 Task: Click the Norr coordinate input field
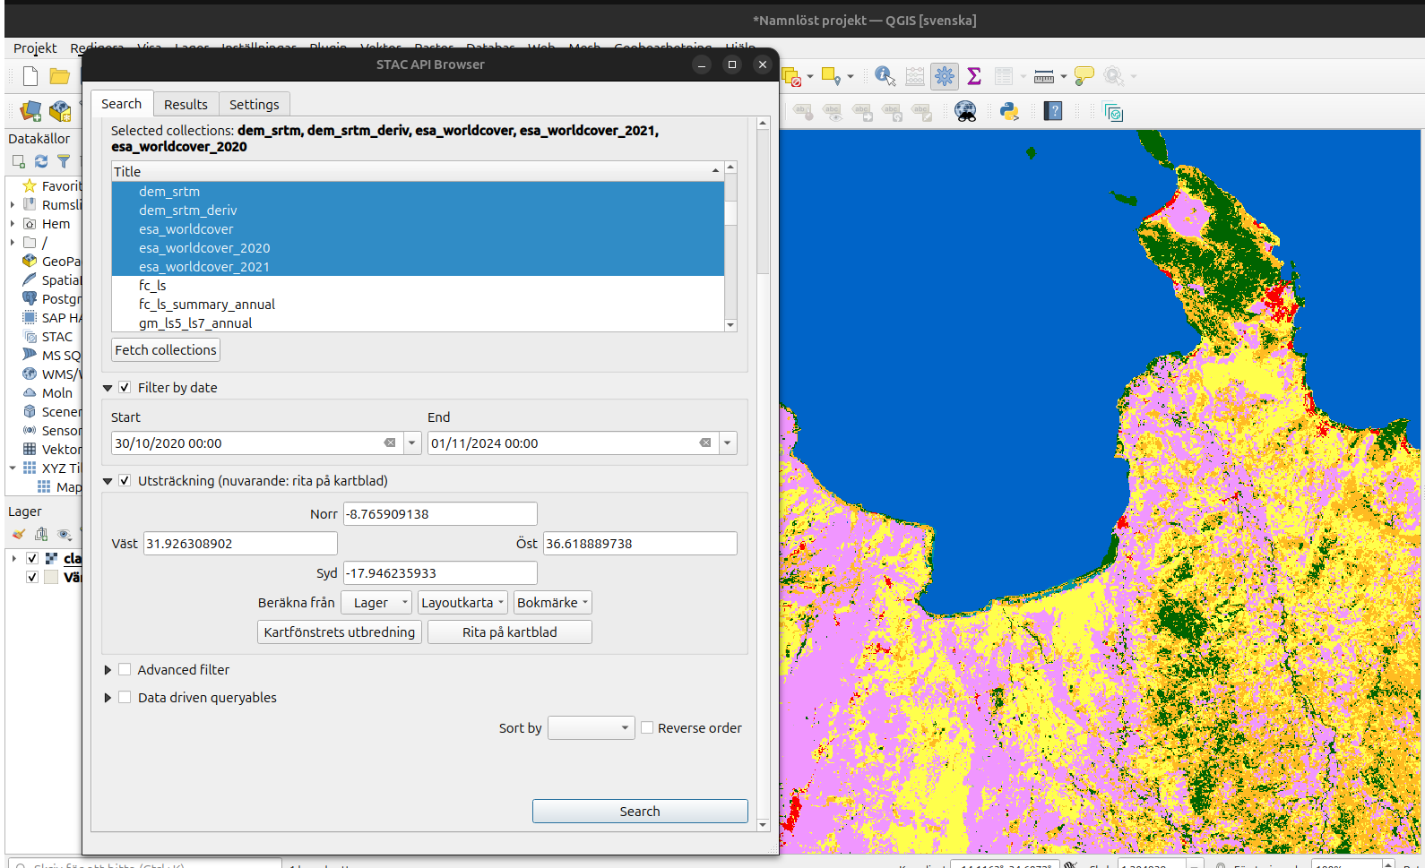[440, 514]
